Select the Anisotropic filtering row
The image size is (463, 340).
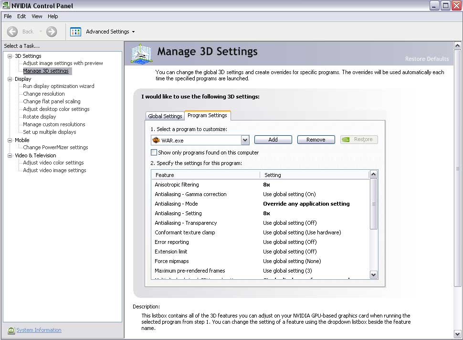[261, 185]
